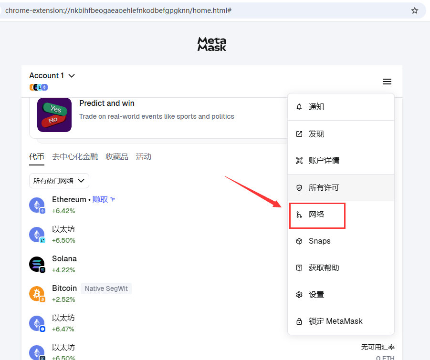This screenshot has height=360, width=430.
Task: Click the settings gear icon
Action: pyautogui.click(x=299, y=295)
